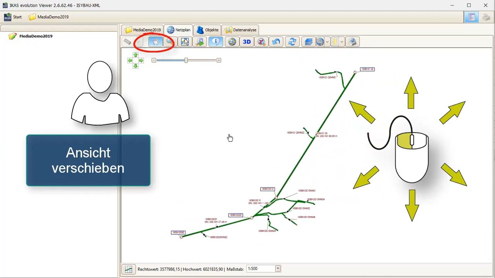Maximize the IKAS viewer window
The height and width of the screenshot is (278, 495).
click(469, 5)
